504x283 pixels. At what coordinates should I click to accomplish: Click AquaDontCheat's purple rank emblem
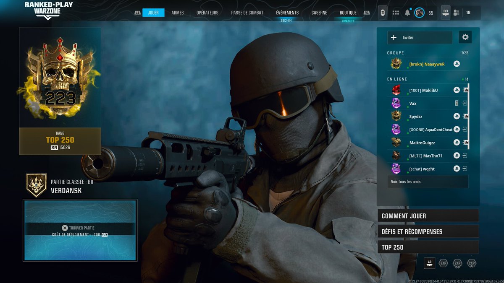point(396,129)
